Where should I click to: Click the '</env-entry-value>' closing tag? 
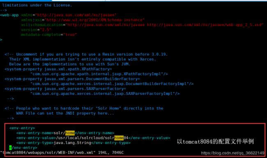pos(149,138)
